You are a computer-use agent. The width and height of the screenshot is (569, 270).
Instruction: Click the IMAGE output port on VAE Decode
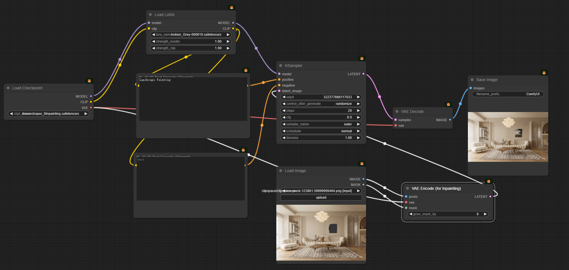coord(450,120)
